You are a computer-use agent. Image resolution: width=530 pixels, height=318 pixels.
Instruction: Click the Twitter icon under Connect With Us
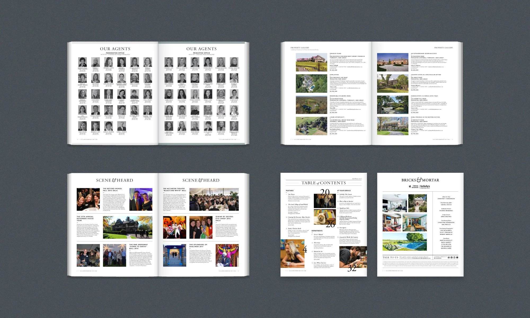point(449,257)
